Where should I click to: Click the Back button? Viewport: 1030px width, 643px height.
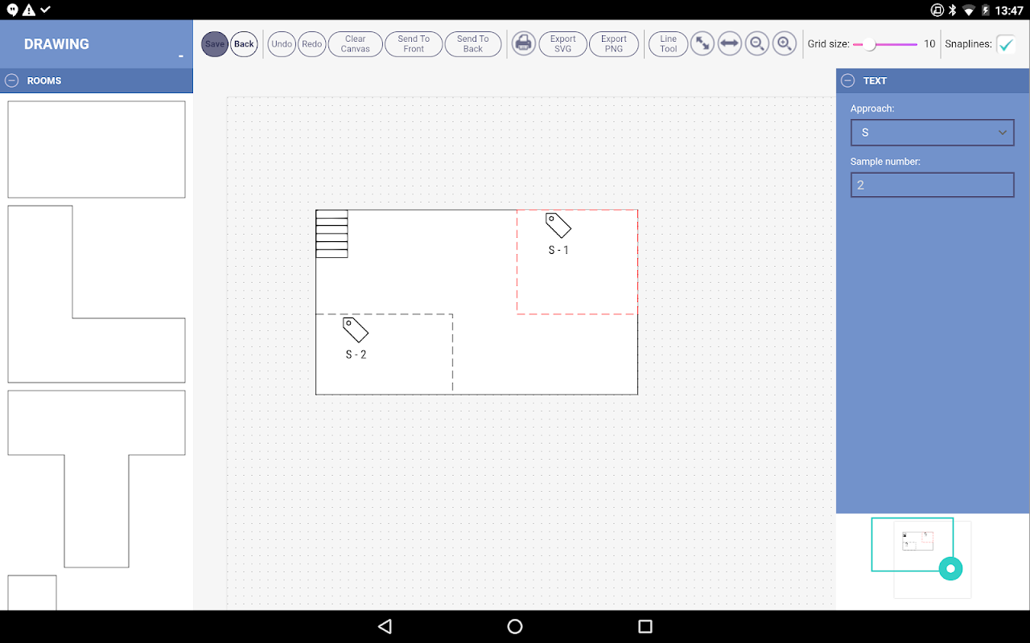pyautogui.click(x=244, y=44)
